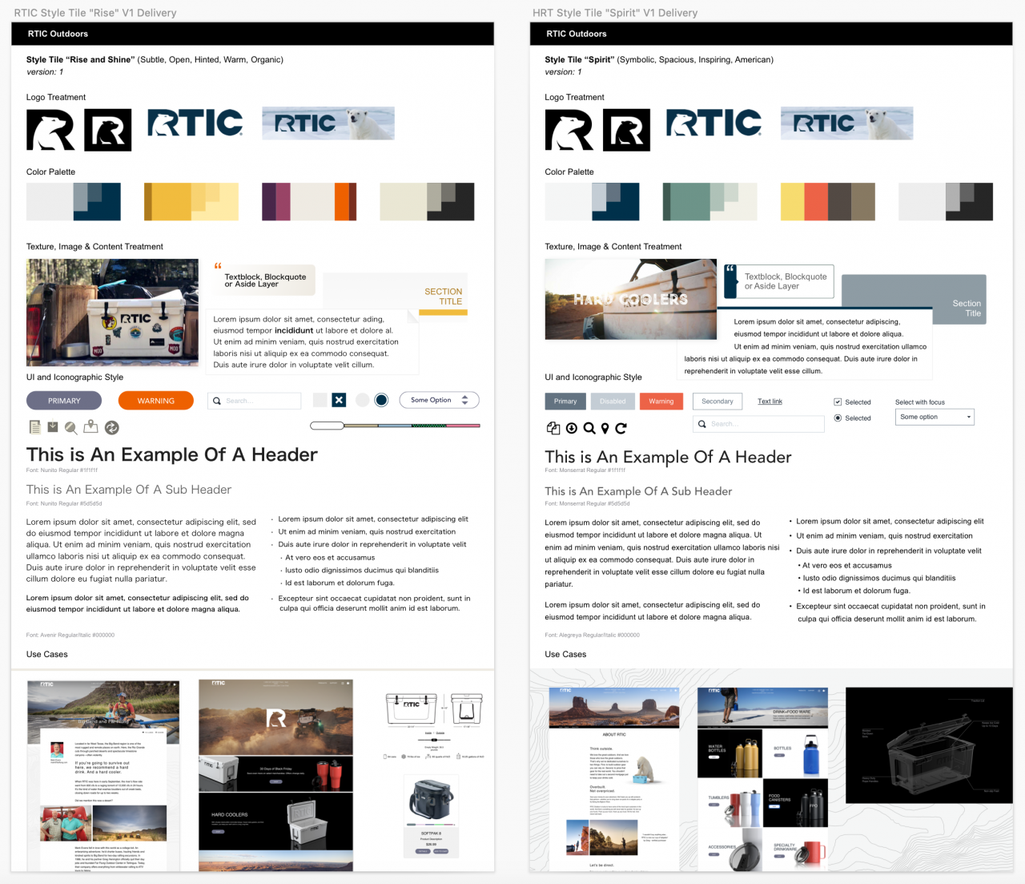Image resolution: width=1025 pixels, height=884 pixels.
Task: Click the Search input field on the Spirit tile
Action: (758, 424)
